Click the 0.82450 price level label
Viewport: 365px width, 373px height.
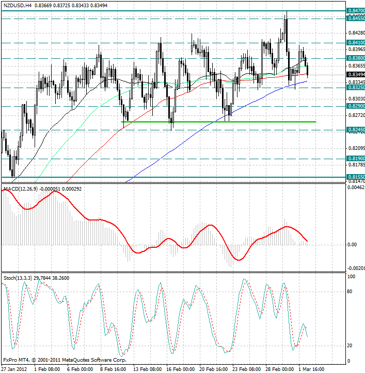pyautogui.click(x=356, y=130)
